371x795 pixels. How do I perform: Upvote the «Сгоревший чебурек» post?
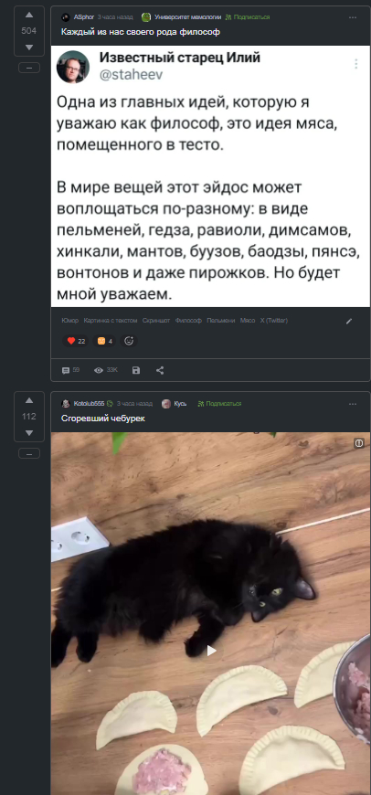(29, 400)
